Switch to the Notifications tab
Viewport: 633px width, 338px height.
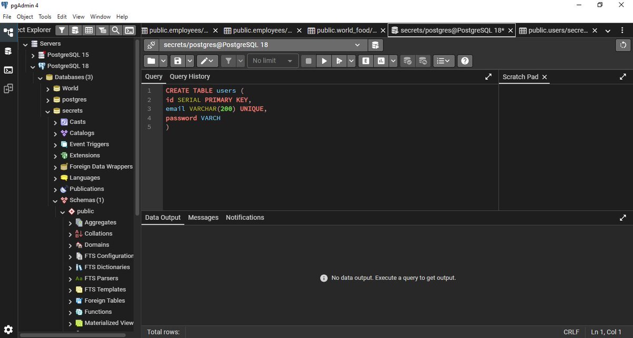pyautogui.click(x=245, y=218)
